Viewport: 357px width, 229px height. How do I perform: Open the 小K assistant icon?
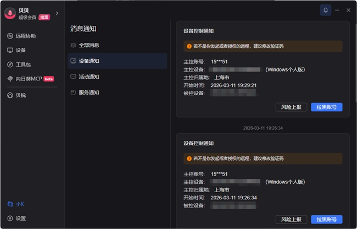[x=10, y=204]
